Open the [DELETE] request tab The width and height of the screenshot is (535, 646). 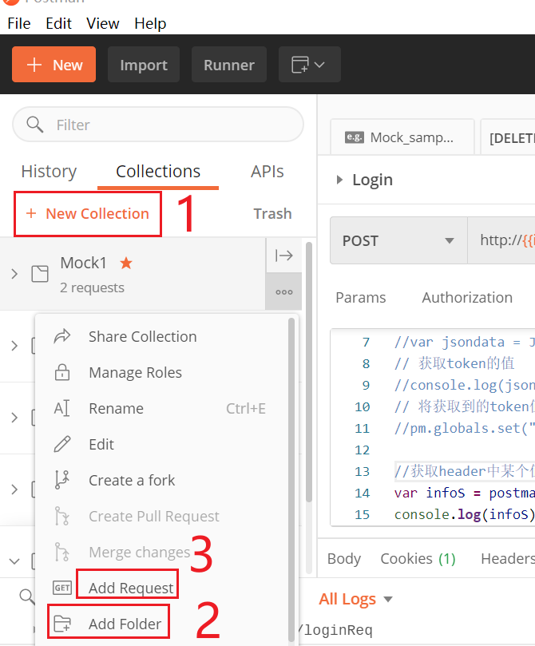(x=508, y=137)
